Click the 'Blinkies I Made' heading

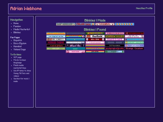pos(95,20)
